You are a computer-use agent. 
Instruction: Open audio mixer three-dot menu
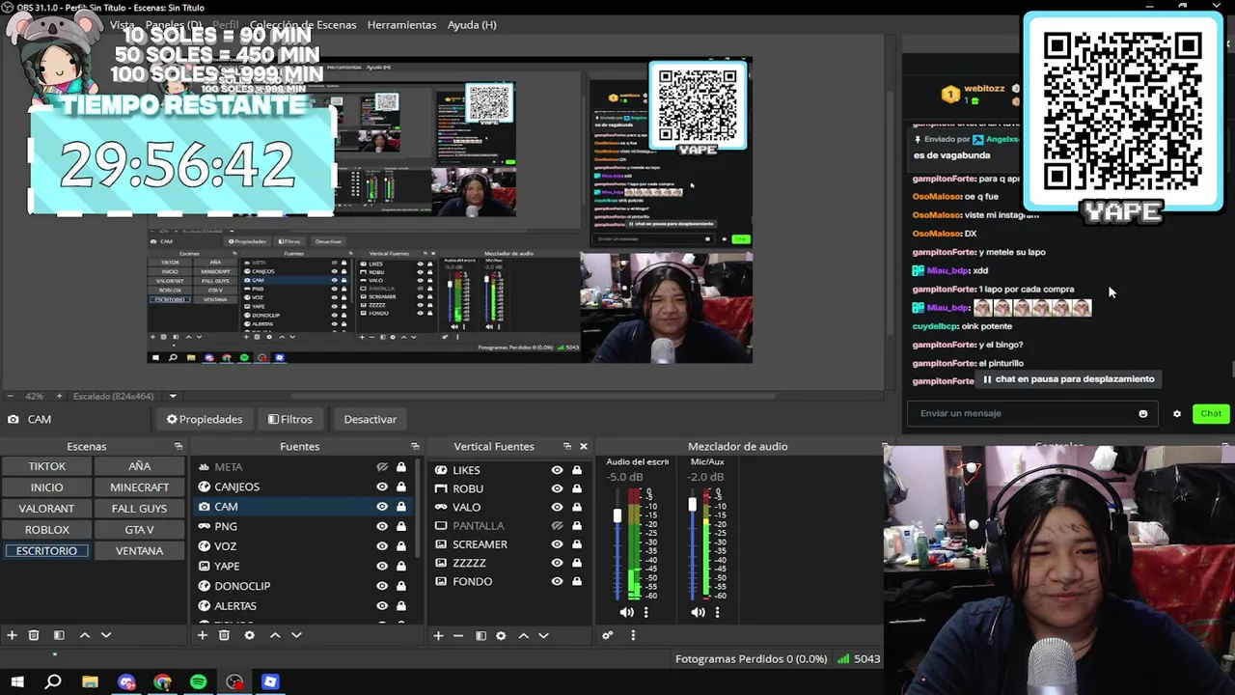(x=633, y=635)
